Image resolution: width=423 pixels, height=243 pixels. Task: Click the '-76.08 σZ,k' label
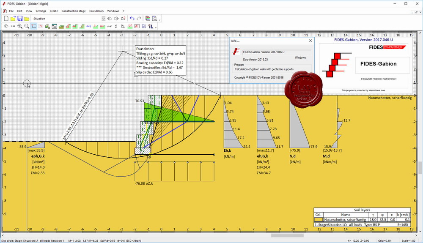click(x=144, y=183)
